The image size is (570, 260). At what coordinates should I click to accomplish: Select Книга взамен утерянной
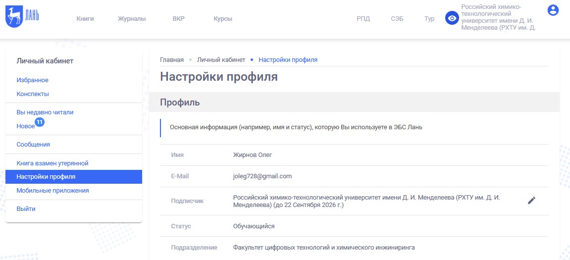[52, 163]
